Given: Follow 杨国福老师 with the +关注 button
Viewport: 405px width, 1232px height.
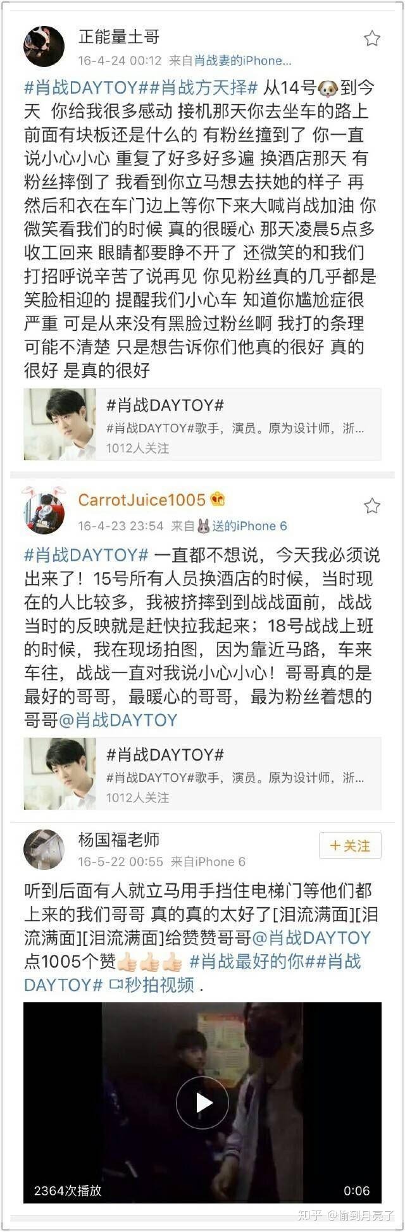Looking at the screenshot, I should [350, 845].
